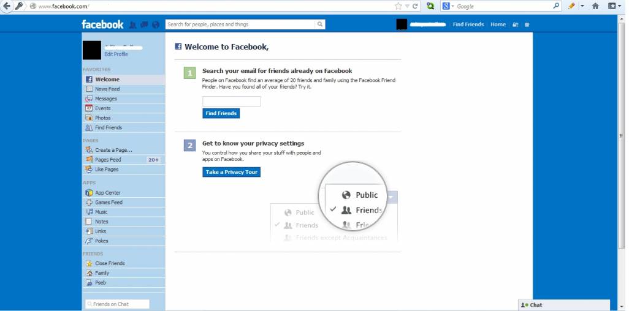Image resolution: width=629 pixels, height=311 pixels.
Task: Click 'Get to know your privacy settings' heading
Action: click(x=253, y=143)
